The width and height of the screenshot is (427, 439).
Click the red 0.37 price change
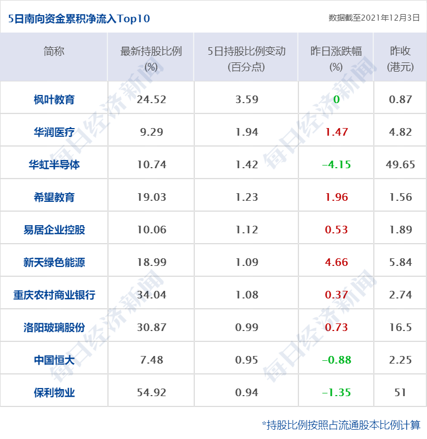coord(336,295)
